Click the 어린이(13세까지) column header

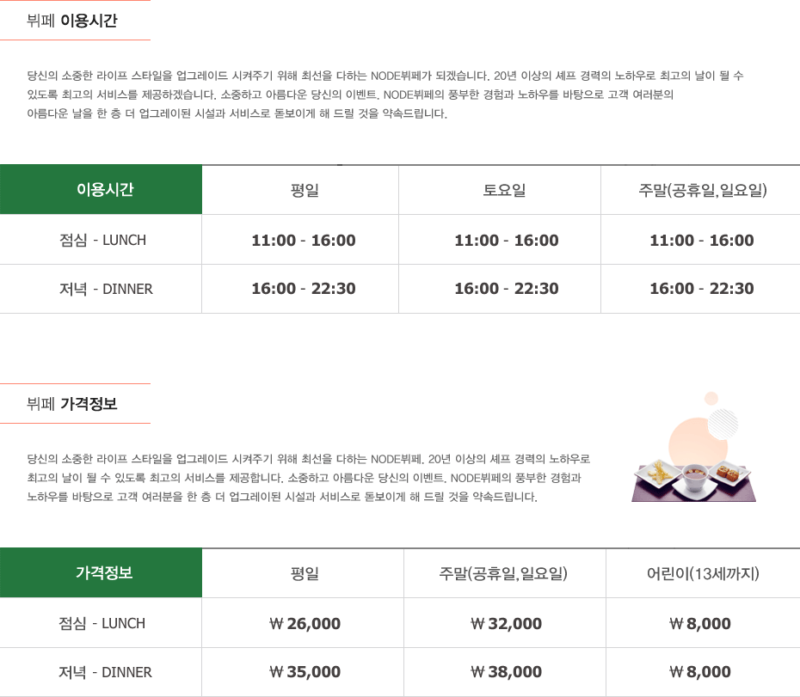[702, 573]
